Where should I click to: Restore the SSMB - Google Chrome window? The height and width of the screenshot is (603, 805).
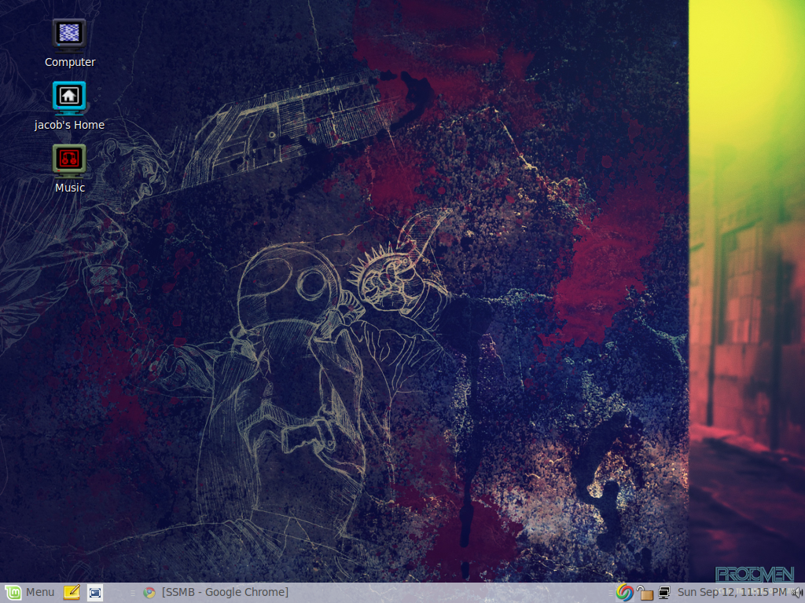click(215, 592)
